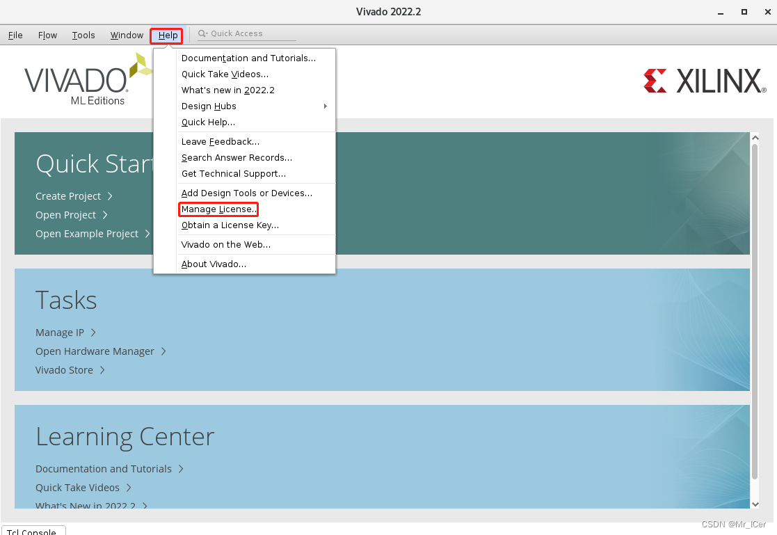Viewport: 777px width, 535px height.
Task: Open Quick Help from Help menu
Action: click(208, 122)
